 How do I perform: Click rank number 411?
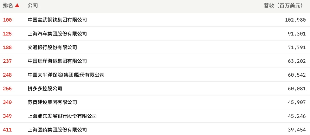(7, 130)
